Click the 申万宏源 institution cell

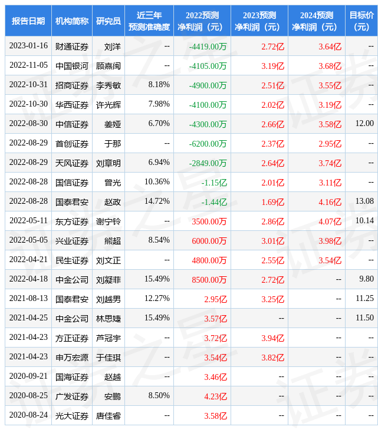coord(72,358)
